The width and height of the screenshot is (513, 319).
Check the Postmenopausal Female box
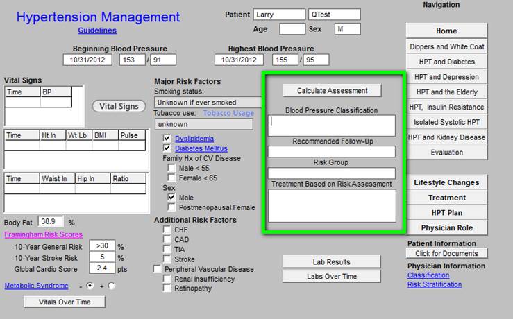click(x=171, y=207)
